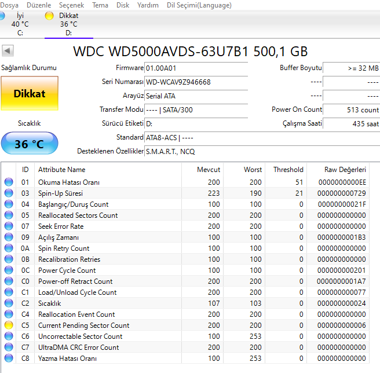Open the Disk menu

pos(123,5)
